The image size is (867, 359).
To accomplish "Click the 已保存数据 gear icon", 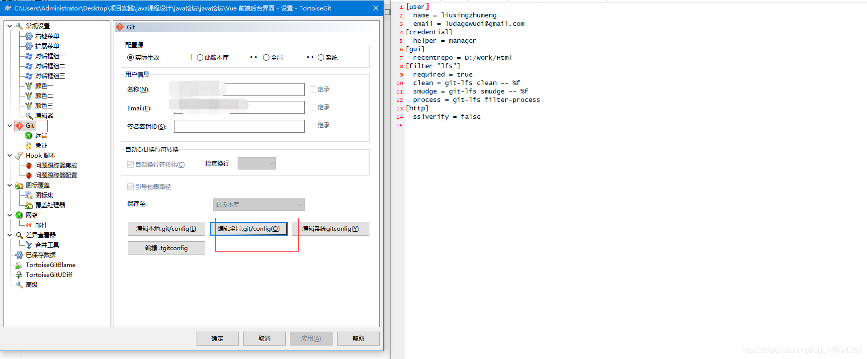I will [19, 255].
